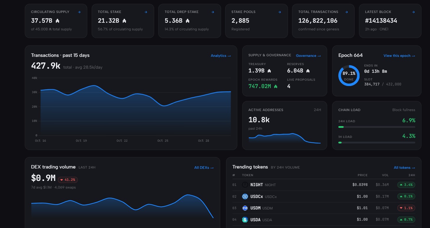Click the latest block number #14138434
Screen dimensions: 430x228
pos(381,21)
